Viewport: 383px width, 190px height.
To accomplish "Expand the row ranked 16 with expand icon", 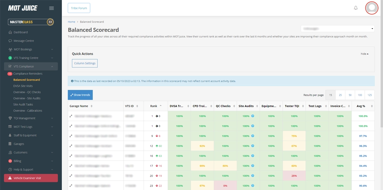I will 71,156.
